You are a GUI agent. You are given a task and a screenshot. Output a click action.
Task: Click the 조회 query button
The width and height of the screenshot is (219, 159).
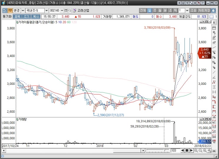click(193, 11)
